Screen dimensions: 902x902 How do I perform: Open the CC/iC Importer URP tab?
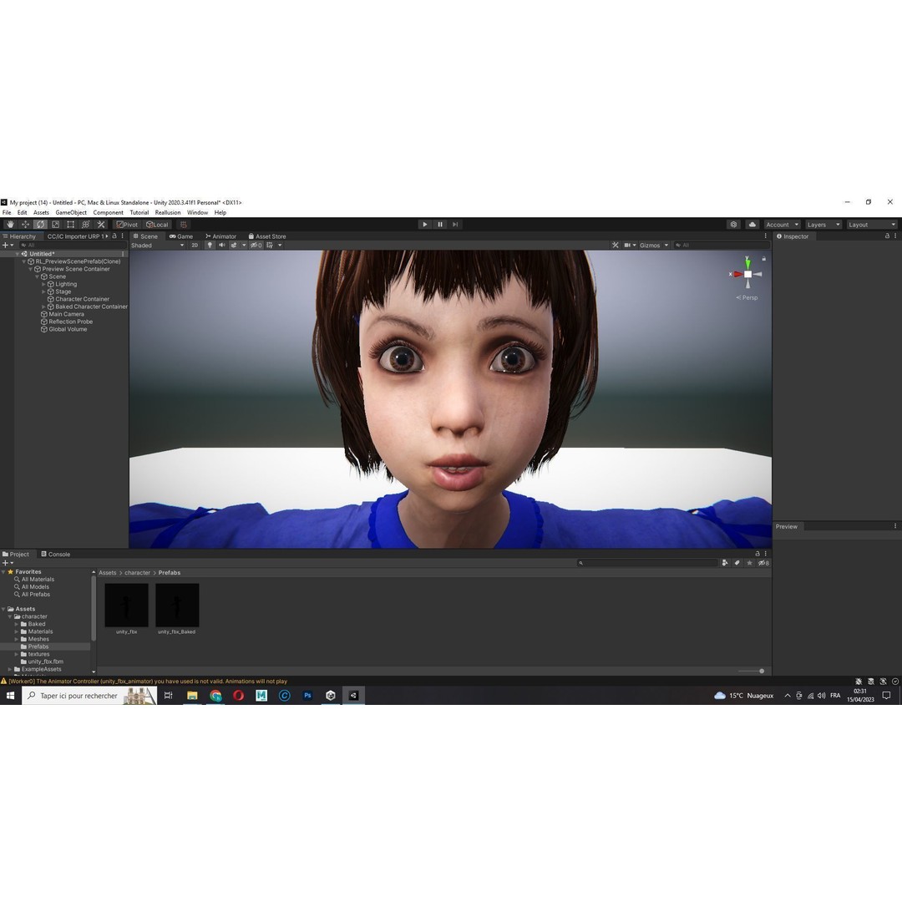click(x=76, y=236)
